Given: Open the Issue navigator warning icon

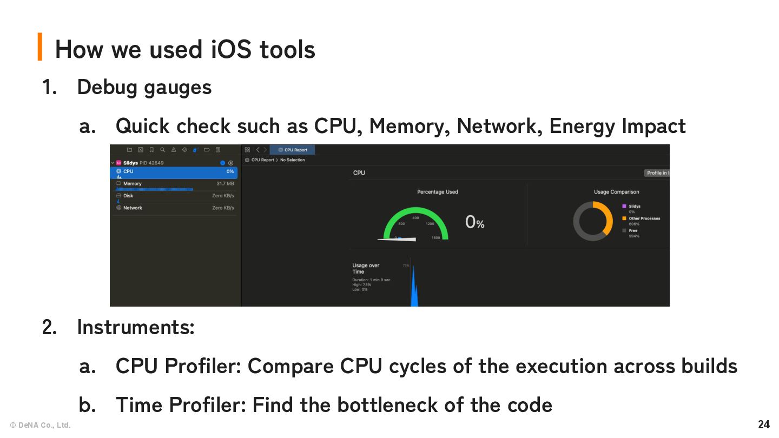Looking at the screenshot, I should pyautogui.click(x=174, y=150).
